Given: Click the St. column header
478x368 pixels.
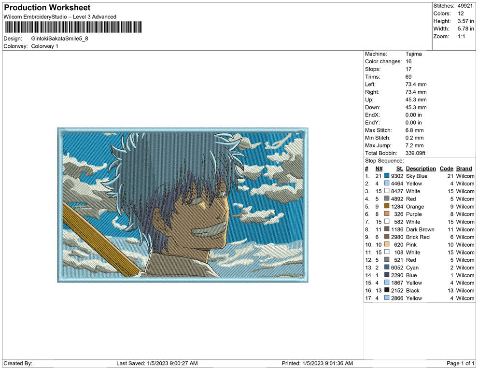Looking at the screenshot, I should point(400,169).
